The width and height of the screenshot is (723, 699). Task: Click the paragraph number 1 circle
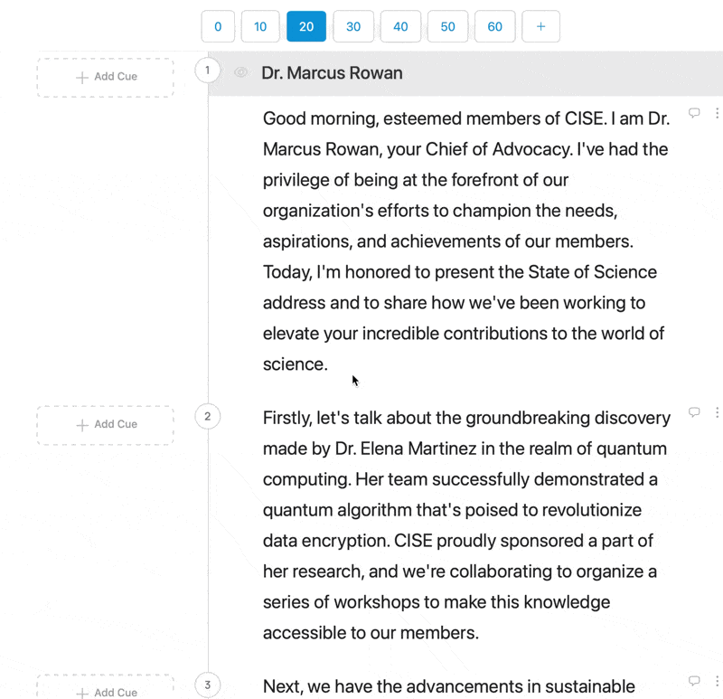[x=207, y=70]
